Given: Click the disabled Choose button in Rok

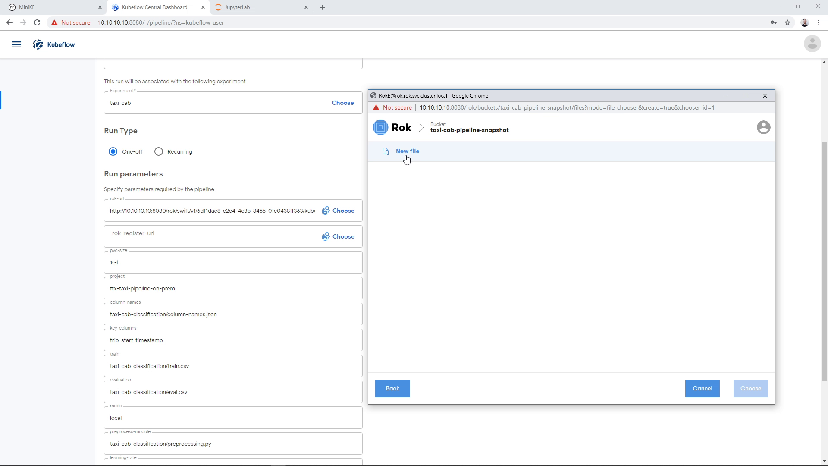Looking at the screenshot, I should pyautogui.click(x=750, y=388).
